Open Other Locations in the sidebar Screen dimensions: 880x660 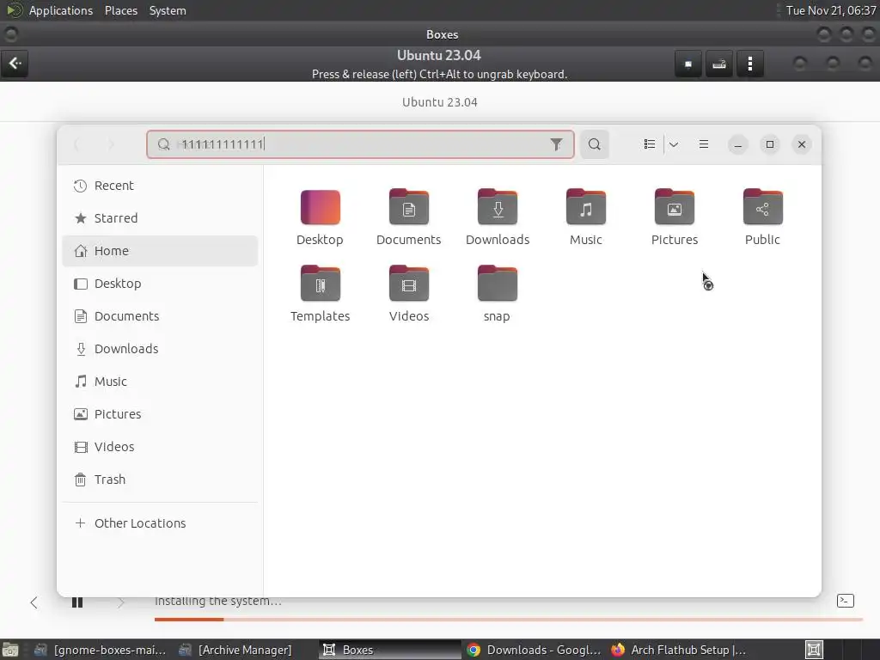click(x=160, y=523)
